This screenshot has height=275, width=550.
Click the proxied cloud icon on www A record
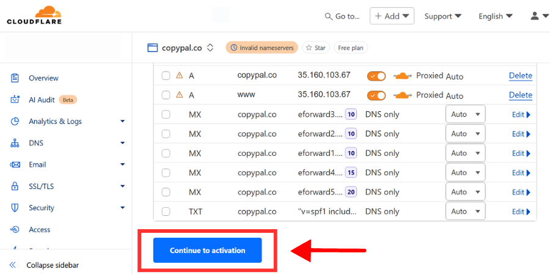tap(403, 95)
